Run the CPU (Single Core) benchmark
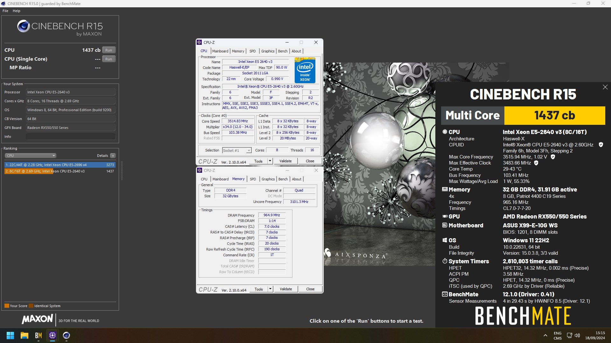 coord(109,59)
